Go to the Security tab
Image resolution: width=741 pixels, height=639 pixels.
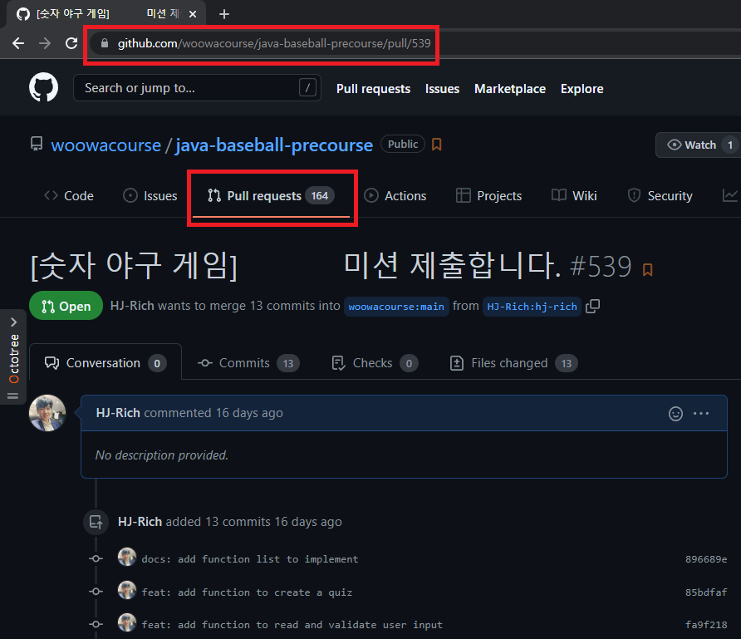[x=660, y=195]
